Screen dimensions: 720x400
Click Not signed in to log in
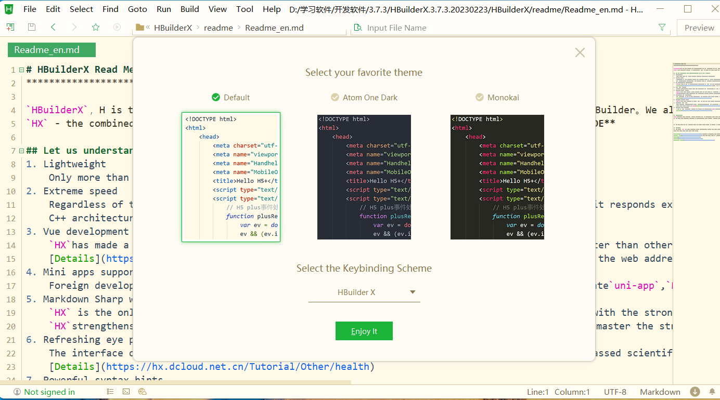49,392
